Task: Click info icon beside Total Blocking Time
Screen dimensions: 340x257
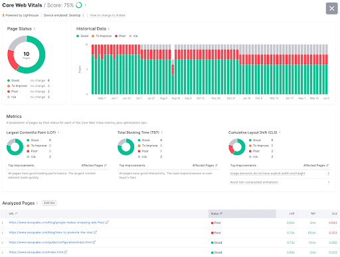Action: click(x=162, y=132)
